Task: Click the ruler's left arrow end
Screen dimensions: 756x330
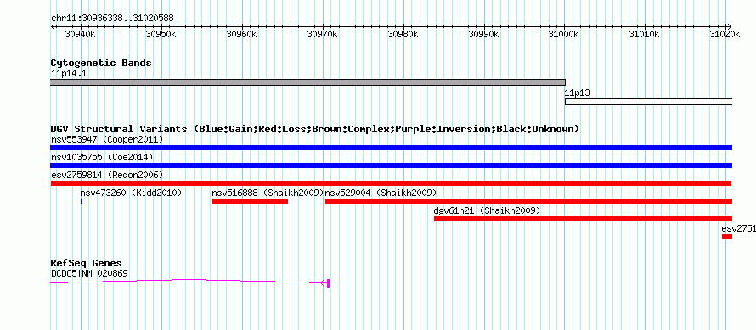Action: pyautogui.click(x=53, y=26)
